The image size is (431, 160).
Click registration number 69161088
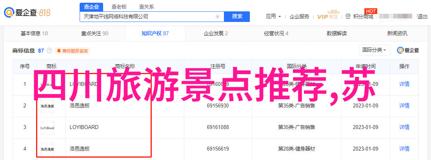click(218, 127)
